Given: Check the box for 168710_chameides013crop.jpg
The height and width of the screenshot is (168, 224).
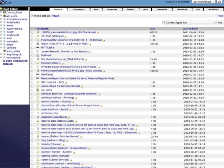Looking at the screenshot, I should tap(32, 32).
